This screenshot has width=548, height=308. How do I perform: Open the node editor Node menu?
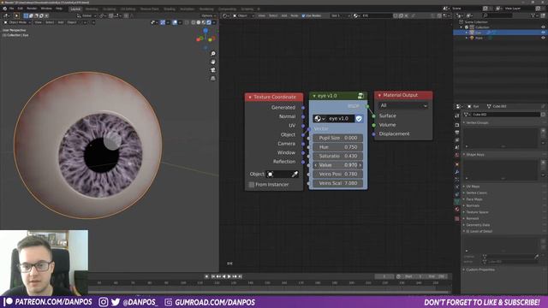295,15
